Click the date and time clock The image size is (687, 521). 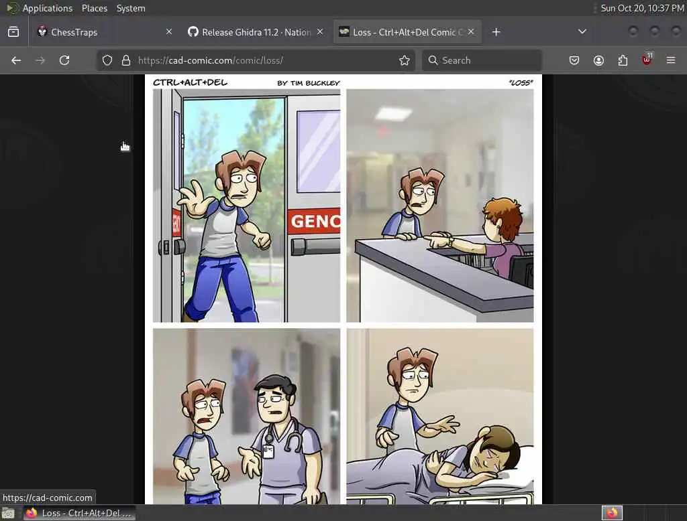pos(642,8)
